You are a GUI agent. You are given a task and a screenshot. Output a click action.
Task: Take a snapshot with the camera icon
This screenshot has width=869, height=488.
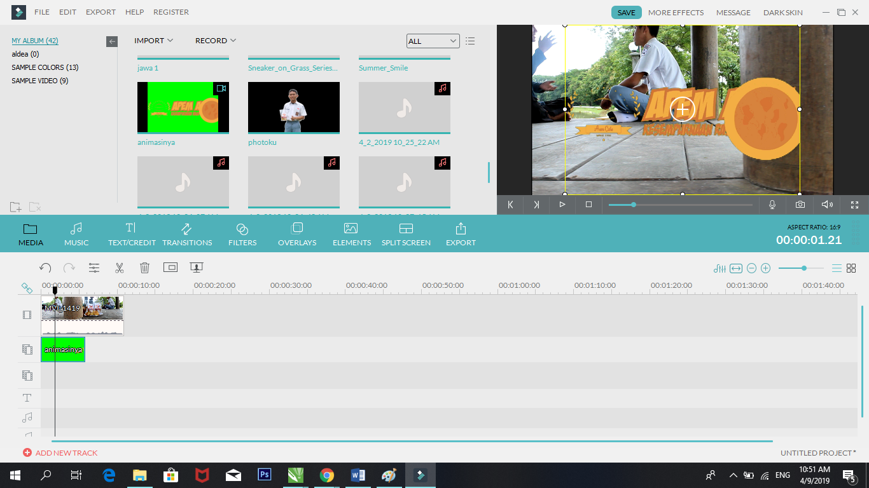(x=800, y=204)
